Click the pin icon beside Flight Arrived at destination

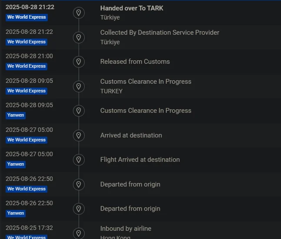point(79,160)
